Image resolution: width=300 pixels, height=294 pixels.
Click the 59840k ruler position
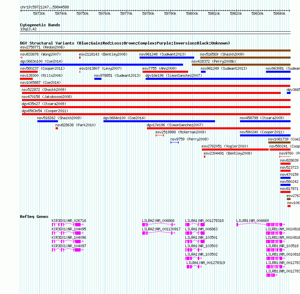(279, 13)
